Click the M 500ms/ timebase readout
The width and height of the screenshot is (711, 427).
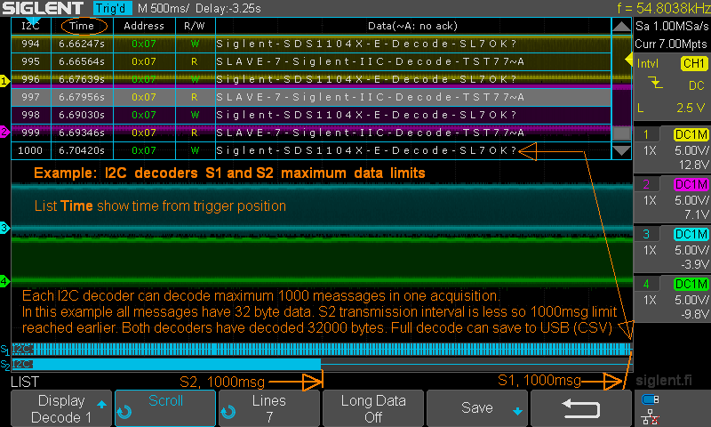coord(164,8)
